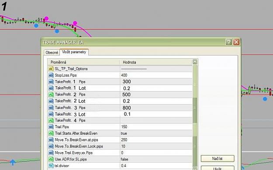Switch to the Obecné tab
273x170 pixels.
pyautogui.click(x=52, y=52)
